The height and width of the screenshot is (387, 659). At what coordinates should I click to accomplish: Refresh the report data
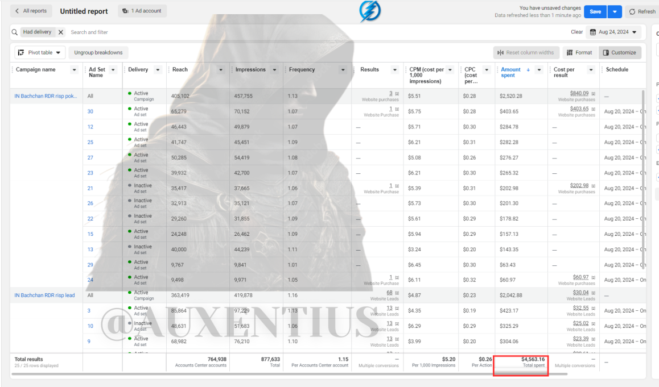click(x=642, y=12)
